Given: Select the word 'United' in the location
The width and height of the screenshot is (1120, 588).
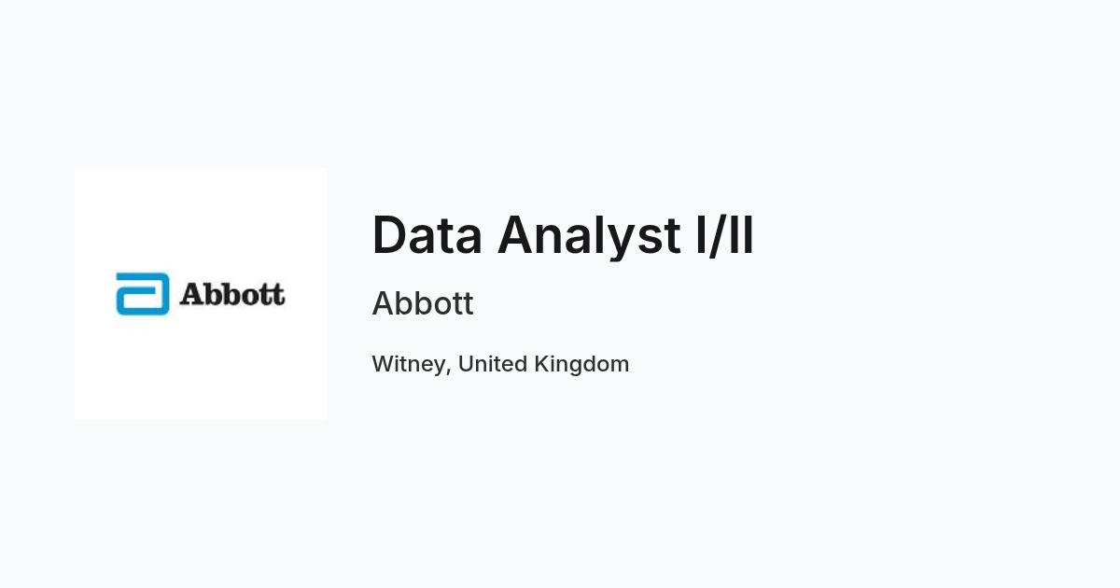Looking at the screenshot, I should pos(492,364).
